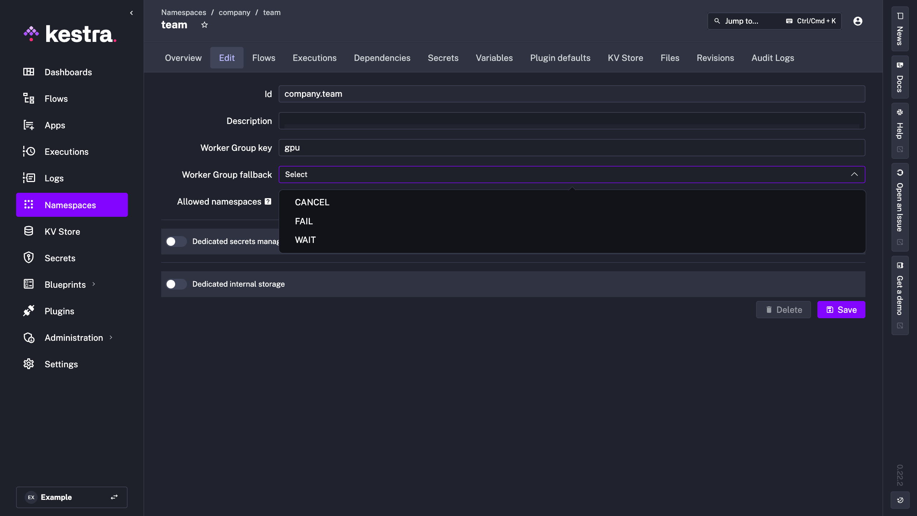Select Flows in the sidebar
Image resolution: width=917 pixels, height=516 pixels.
tap(56, 98)
